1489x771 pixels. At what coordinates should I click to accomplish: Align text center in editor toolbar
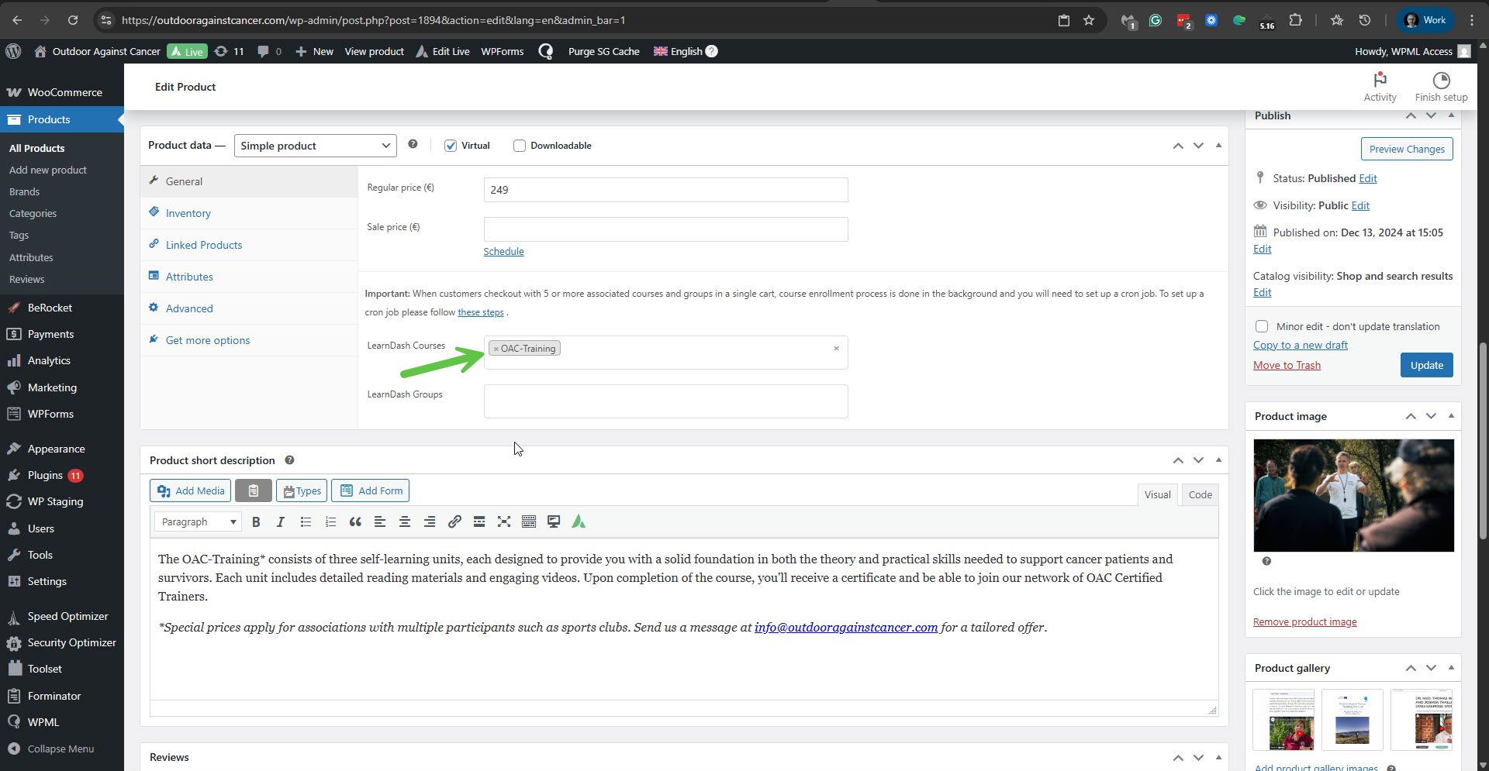405,522
